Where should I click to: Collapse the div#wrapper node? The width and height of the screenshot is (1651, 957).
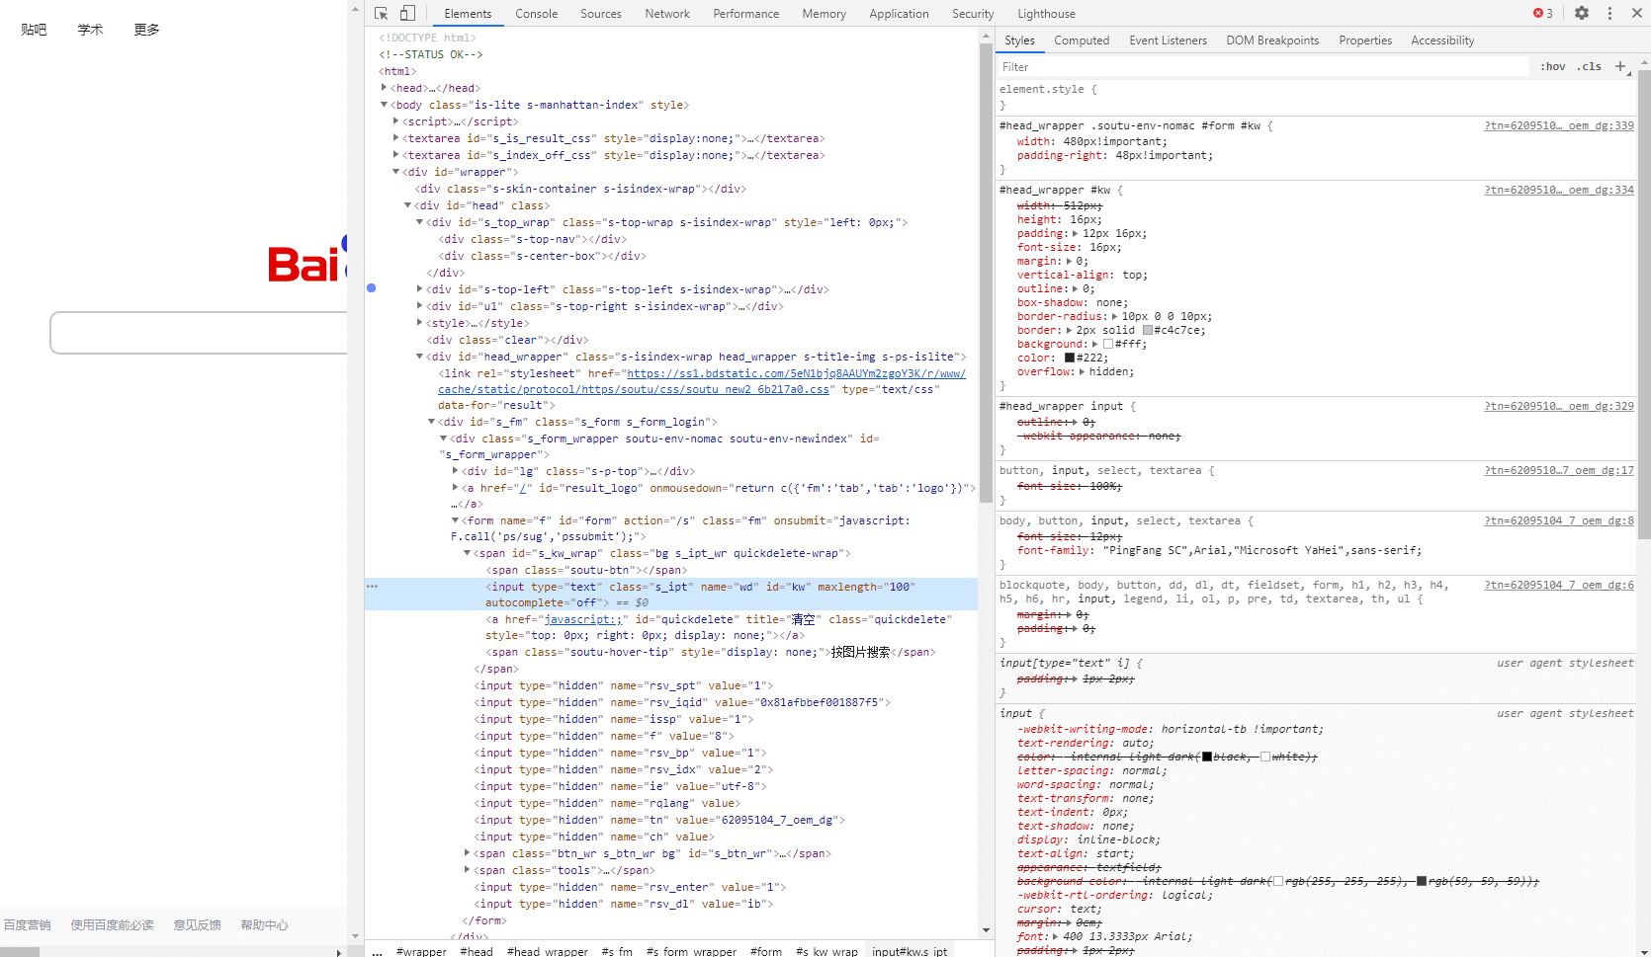[396, 172]
